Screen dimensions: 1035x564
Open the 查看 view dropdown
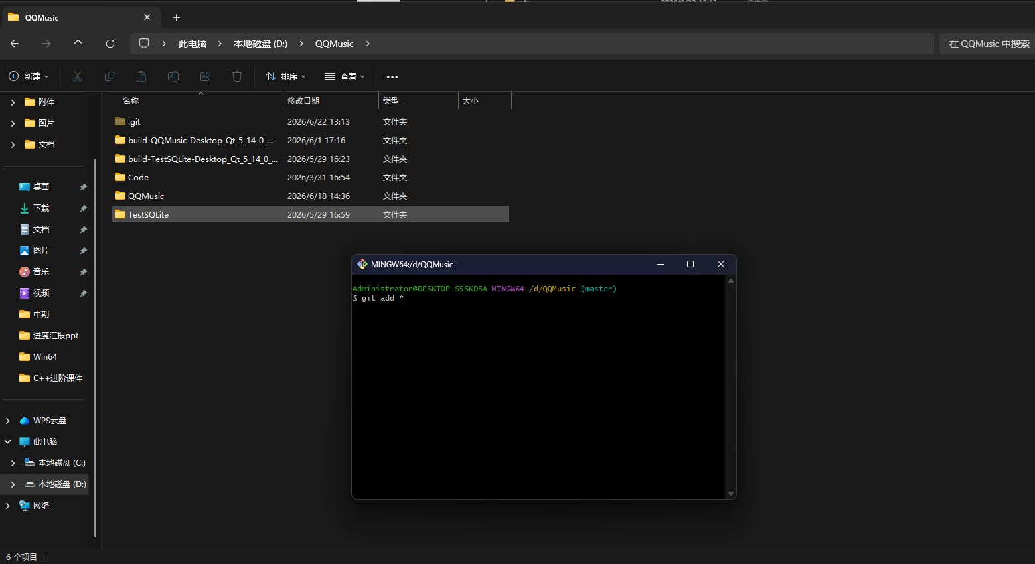tap(345, 76)
